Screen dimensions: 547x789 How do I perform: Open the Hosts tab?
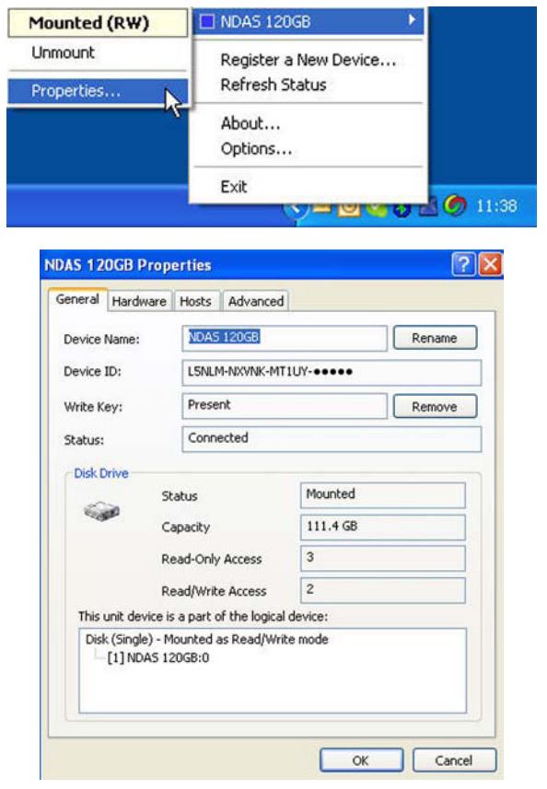pos(196,301)
